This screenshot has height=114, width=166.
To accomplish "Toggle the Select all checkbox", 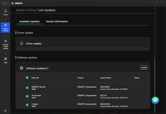I will 27,78.
